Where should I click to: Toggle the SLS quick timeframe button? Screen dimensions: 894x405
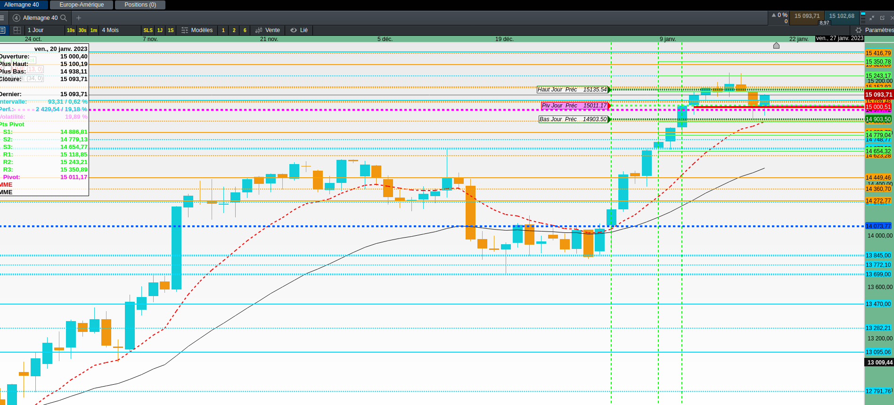point(148,30)
